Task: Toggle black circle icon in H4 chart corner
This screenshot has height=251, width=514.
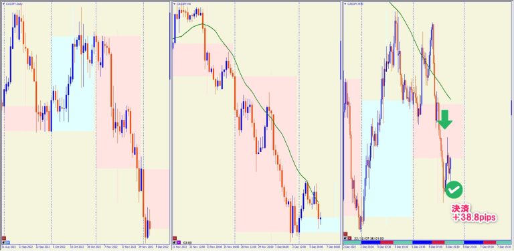Action: click(175, 242)
